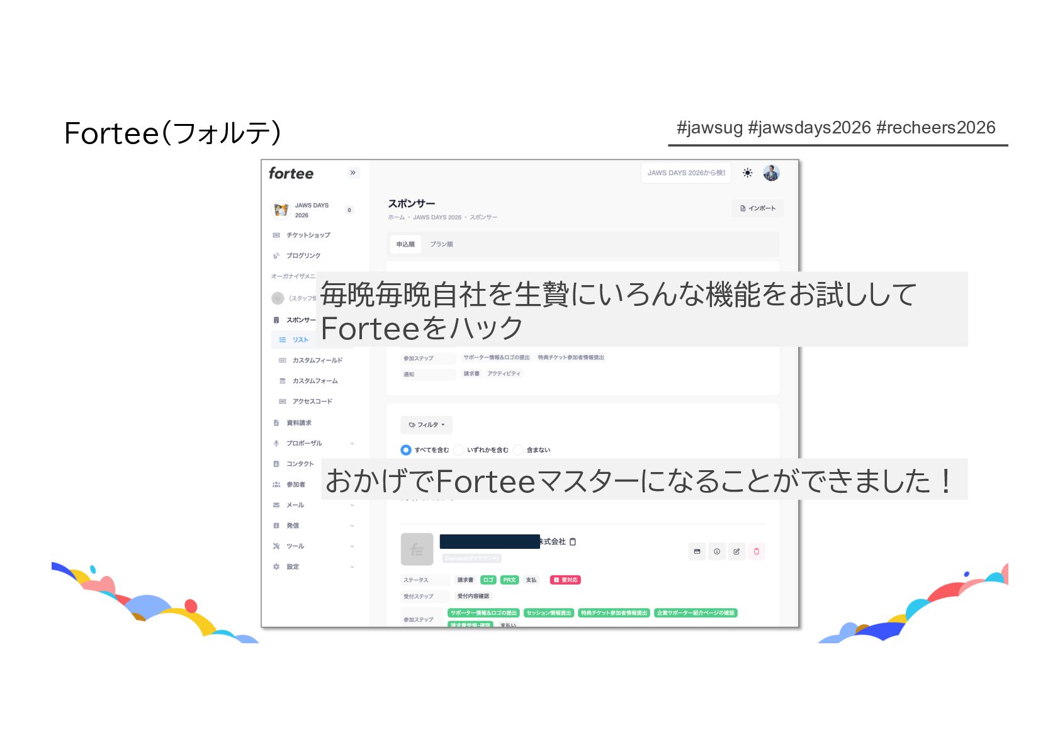Click the アクセスコード icon
Image resolution: width=1060 pixels, height=749 pixels.
[283, 401]
